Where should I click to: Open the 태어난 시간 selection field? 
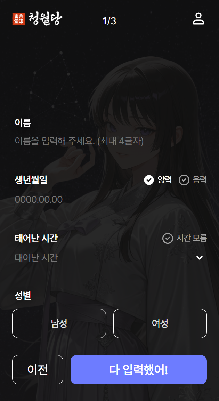109,258
